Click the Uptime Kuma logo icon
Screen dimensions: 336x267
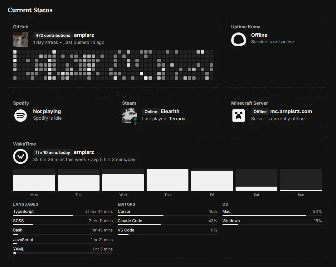238,39
